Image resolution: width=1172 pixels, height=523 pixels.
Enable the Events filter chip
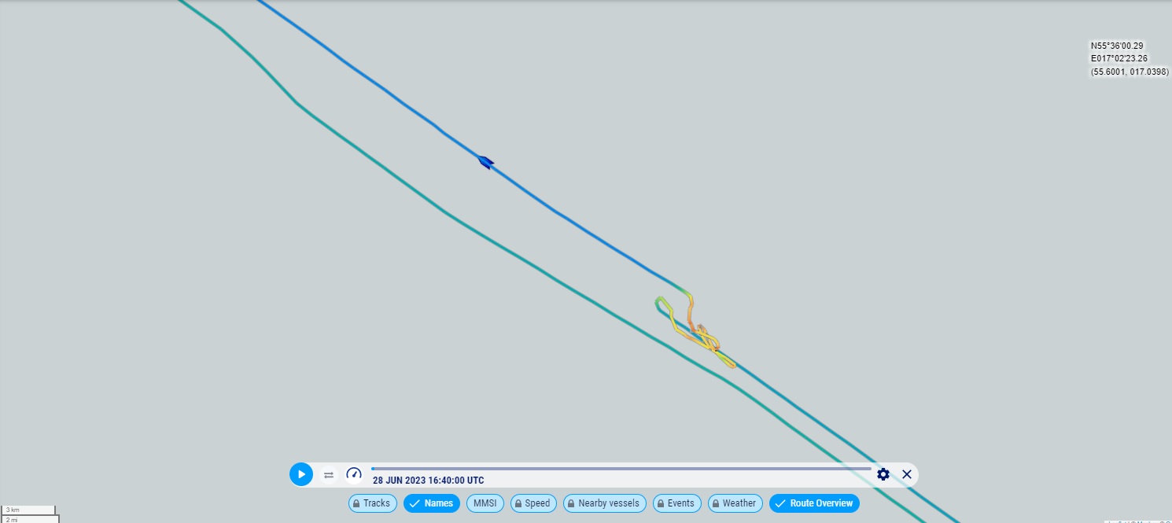(676, 503)
